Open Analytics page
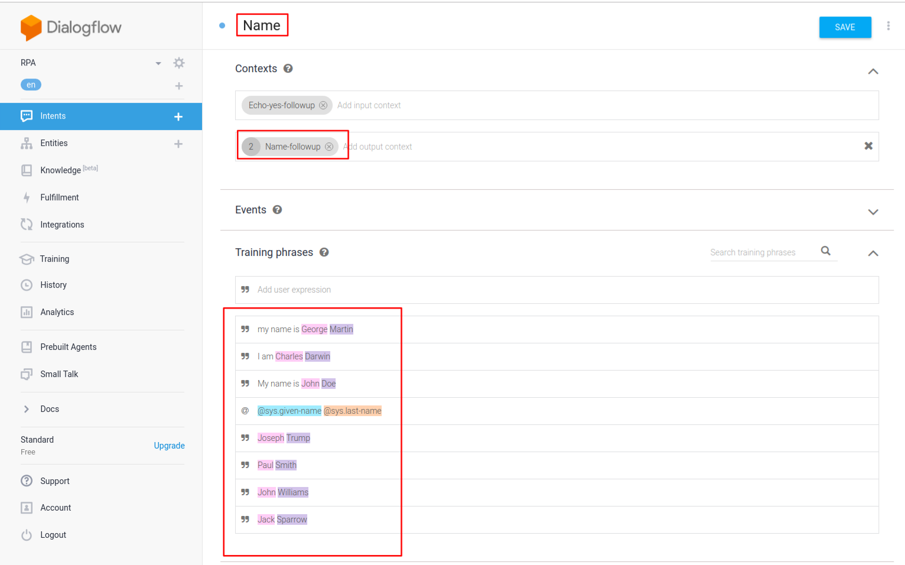905x565 pixels. click(57, 312)
